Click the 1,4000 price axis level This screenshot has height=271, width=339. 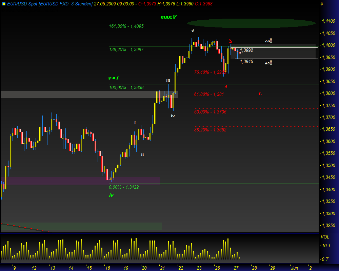tap(328, 45)
